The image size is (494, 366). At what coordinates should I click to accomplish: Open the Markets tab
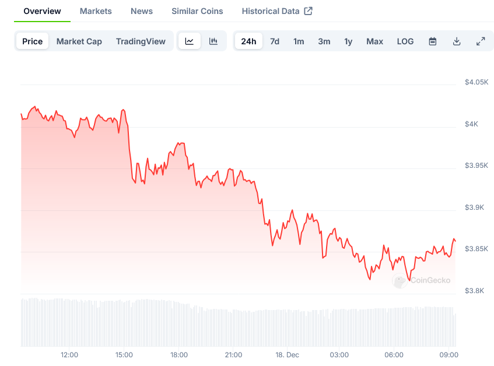pos(96,11)
